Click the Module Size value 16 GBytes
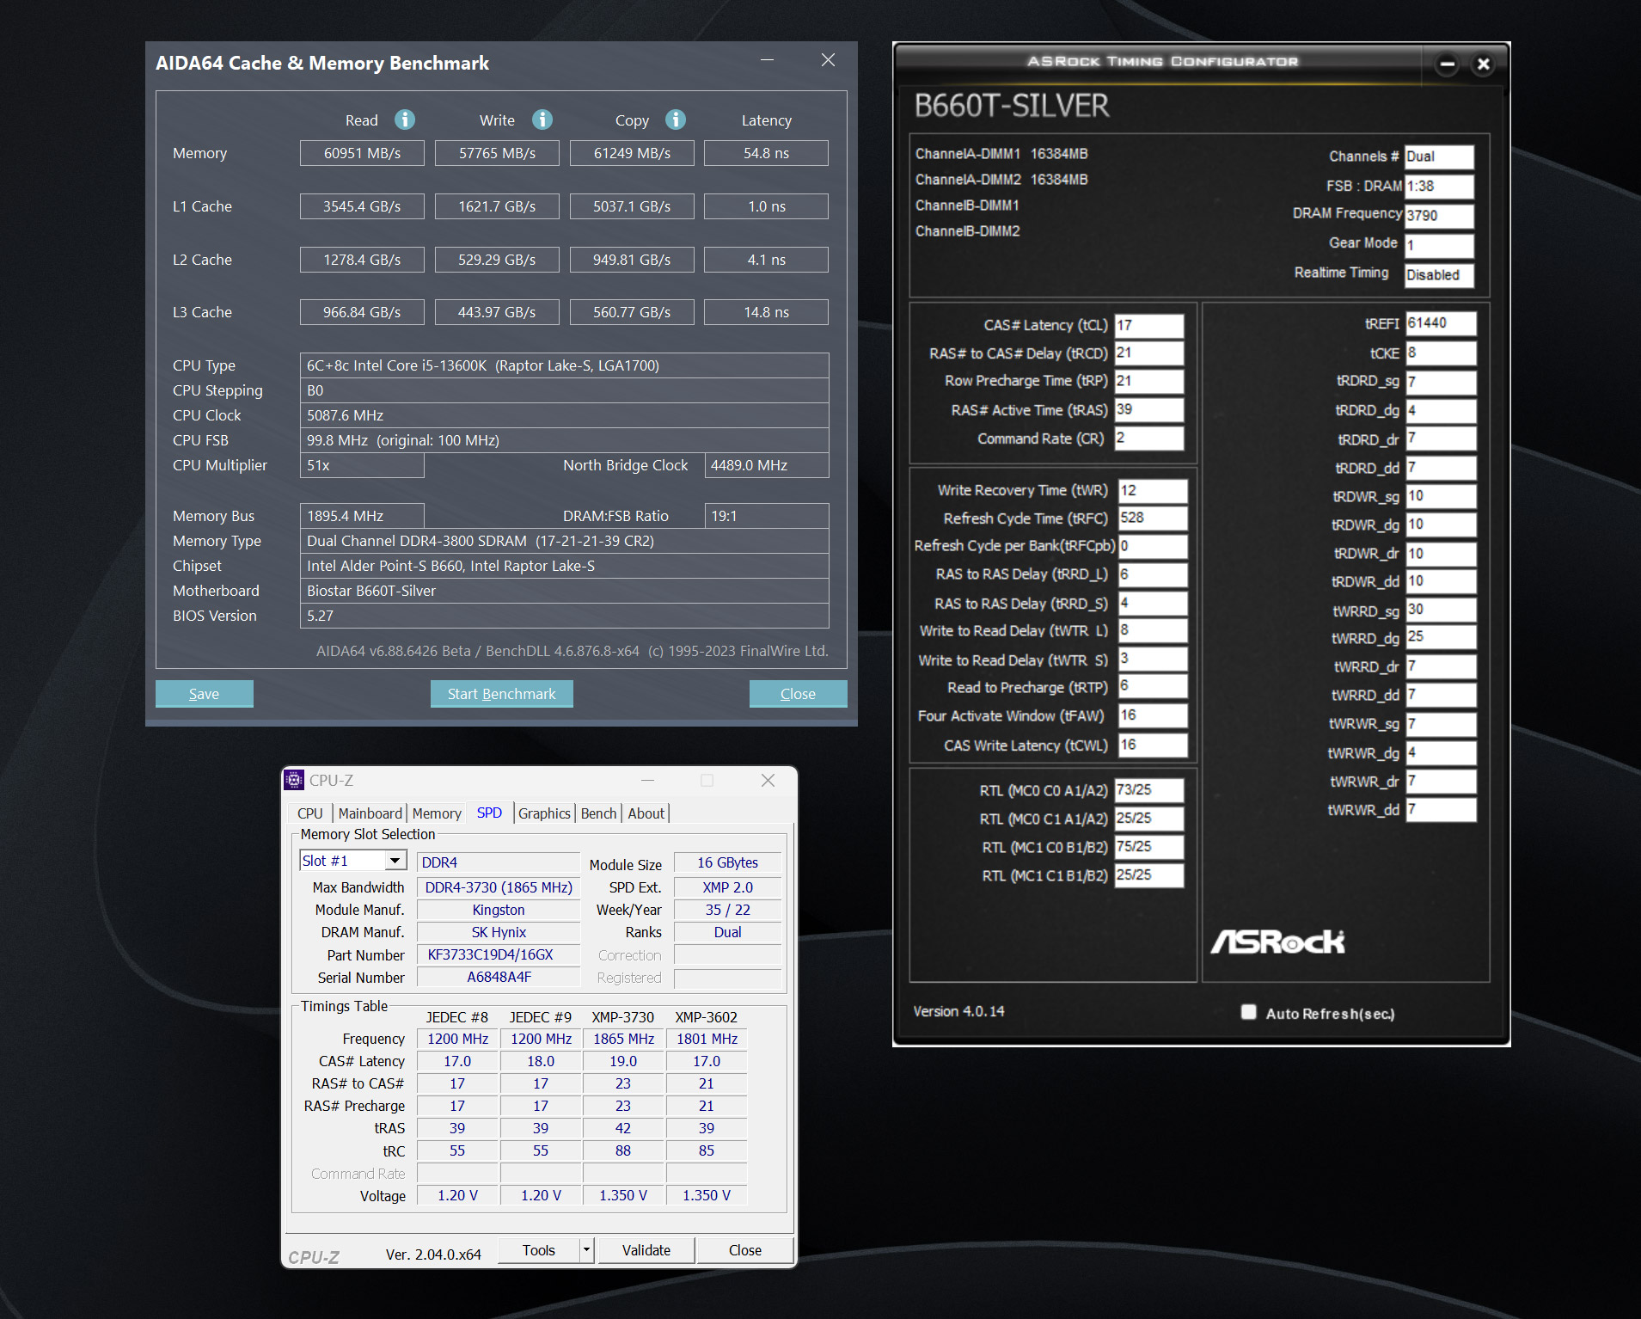The height and width of the screenshot is (1319, 1641). coord(727,862)
